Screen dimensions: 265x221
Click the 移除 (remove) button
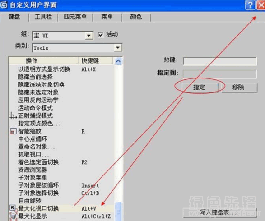[239, 87]
